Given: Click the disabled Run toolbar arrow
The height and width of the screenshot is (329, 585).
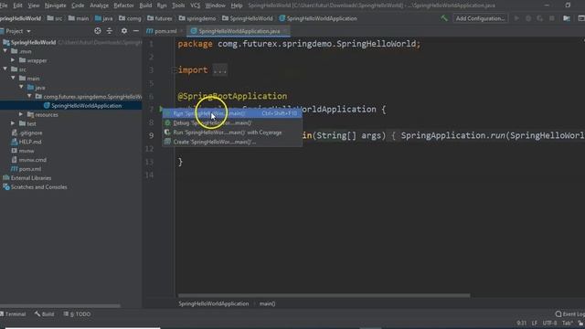Looking at the screenshot, I should point(516,18).
